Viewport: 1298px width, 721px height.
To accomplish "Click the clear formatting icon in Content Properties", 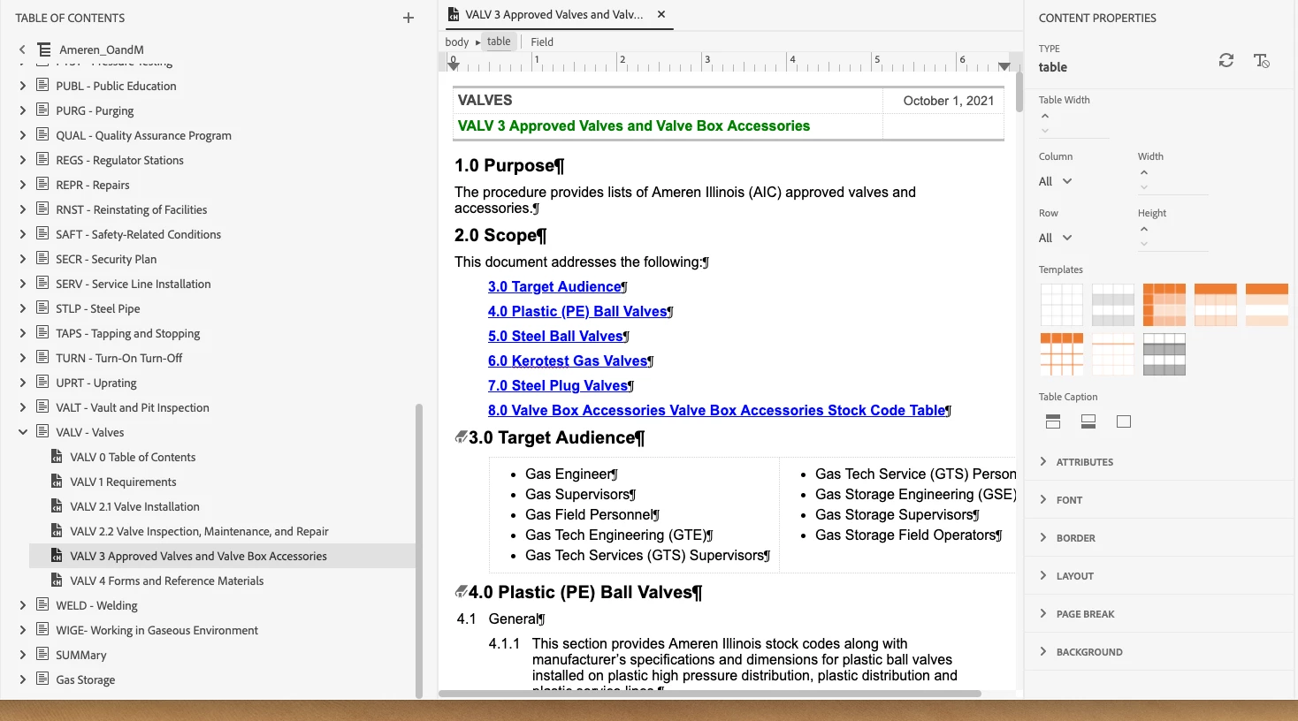I will (1262, 60).
